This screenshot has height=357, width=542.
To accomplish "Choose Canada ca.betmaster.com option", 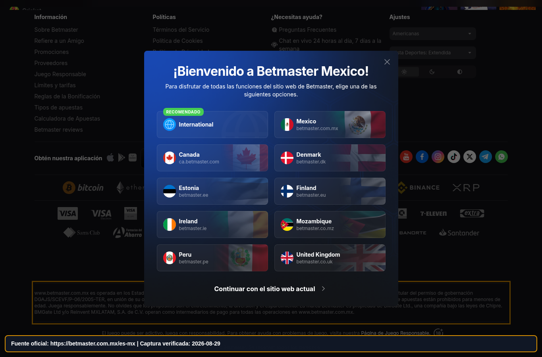I will tap(212, 158).
